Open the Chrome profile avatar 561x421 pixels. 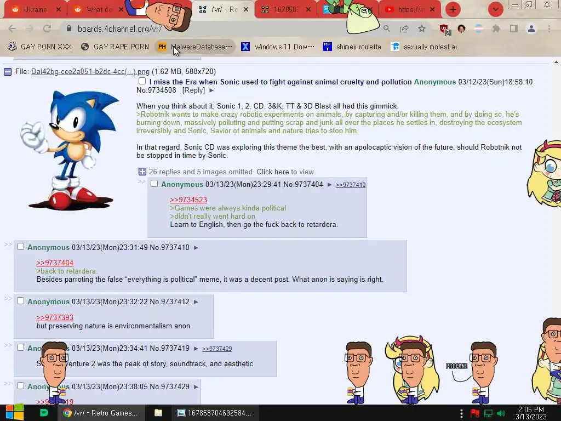[x=531, y=29]
